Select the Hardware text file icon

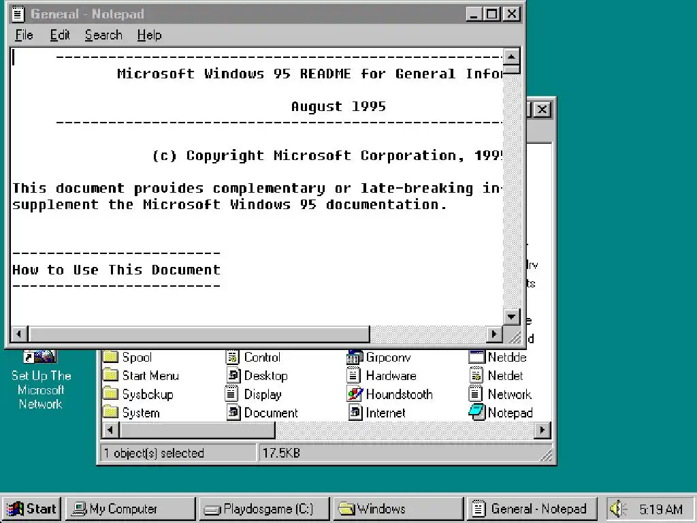[x=353, y=375]
